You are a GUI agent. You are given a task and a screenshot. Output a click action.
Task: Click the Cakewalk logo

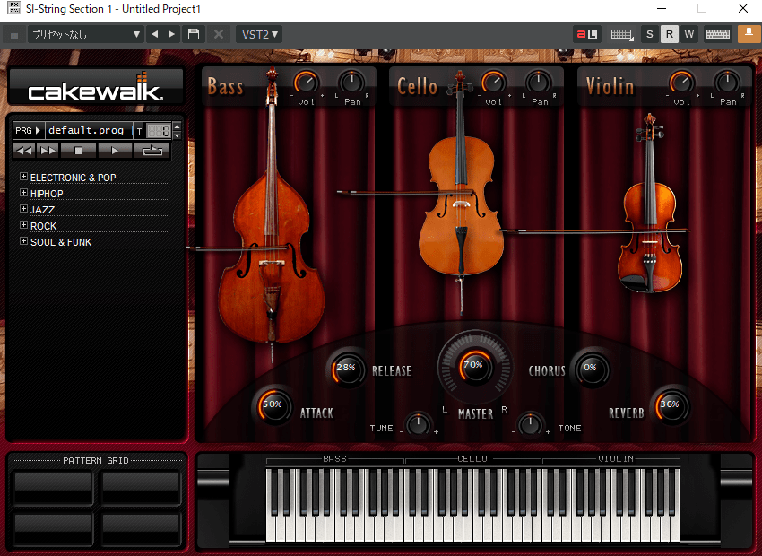tap(96, 86)
